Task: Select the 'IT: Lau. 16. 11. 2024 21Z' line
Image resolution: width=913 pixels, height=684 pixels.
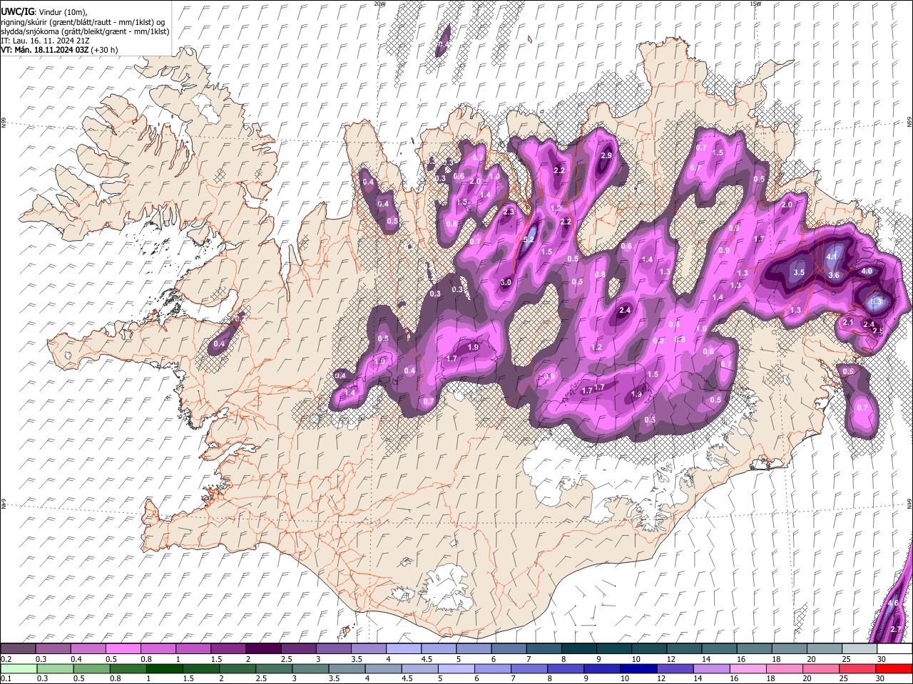Action: [x=45, y=41]
